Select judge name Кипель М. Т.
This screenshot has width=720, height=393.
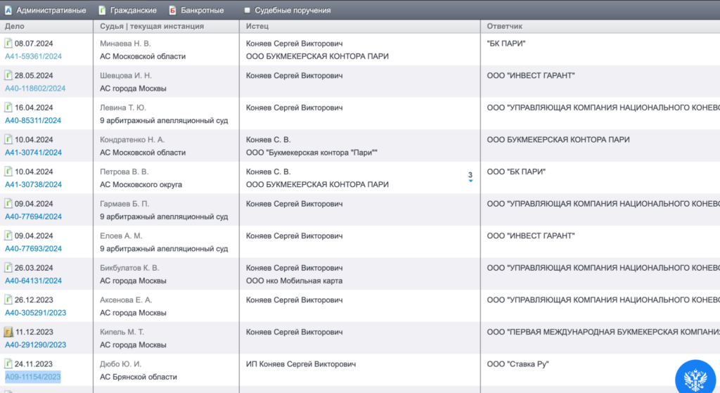coord(122,332)
